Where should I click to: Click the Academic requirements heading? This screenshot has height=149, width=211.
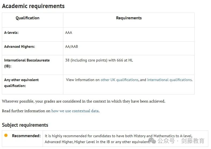tap(33, 6)
